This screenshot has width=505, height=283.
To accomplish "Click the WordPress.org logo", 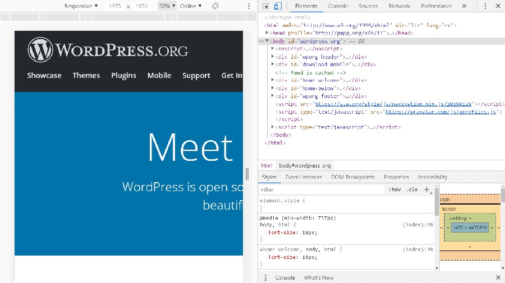I will click(x=108, y=50).
